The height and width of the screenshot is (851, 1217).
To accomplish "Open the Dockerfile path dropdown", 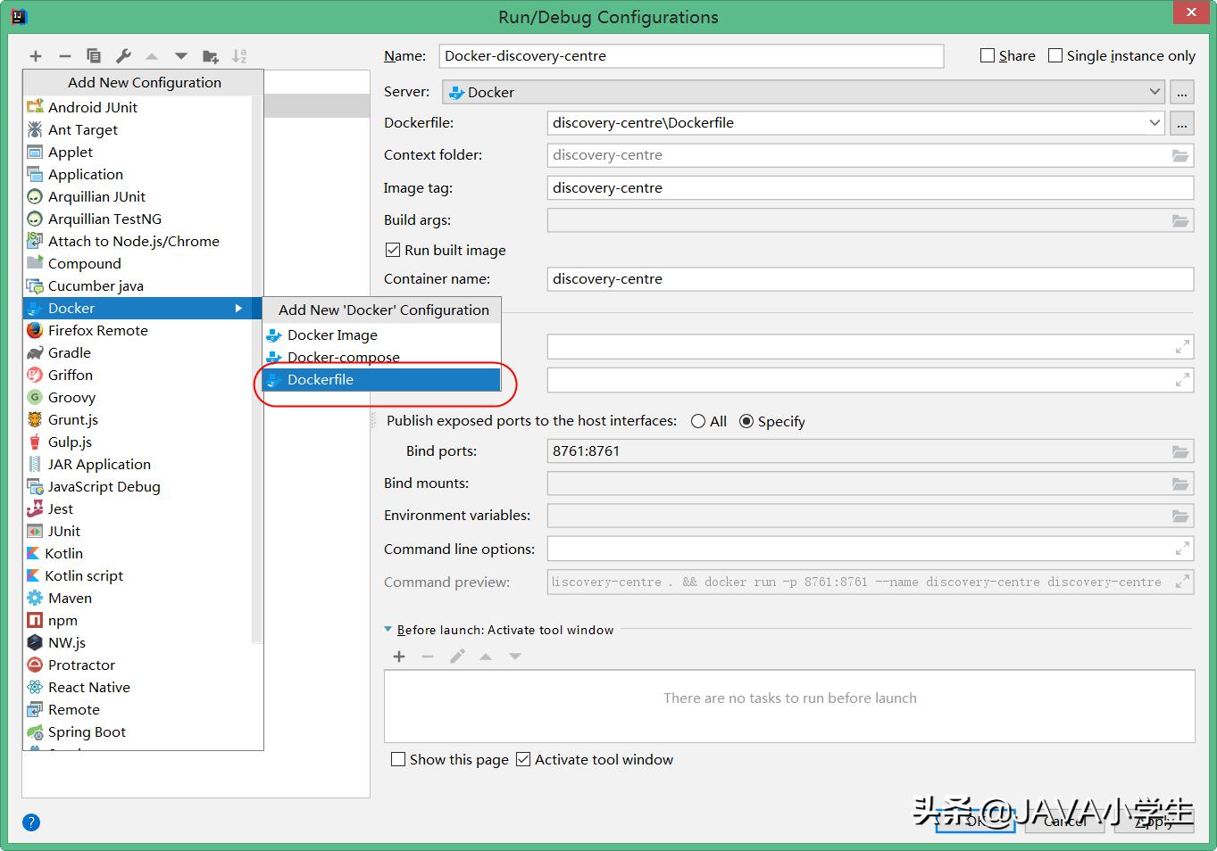I will pyautogui.click(x=1154, y=123).
